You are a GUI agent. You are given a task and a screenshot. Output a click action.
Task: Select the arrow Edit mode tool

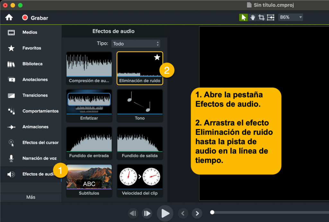click(244, 17)
